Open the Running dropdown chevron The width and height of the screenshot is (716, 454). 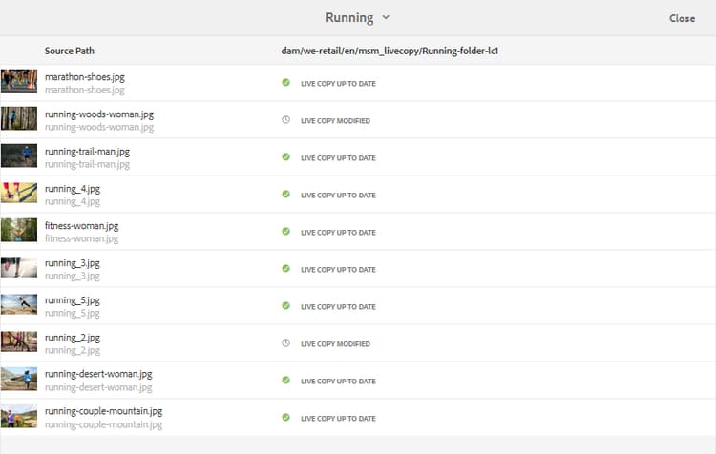[386, 17]
